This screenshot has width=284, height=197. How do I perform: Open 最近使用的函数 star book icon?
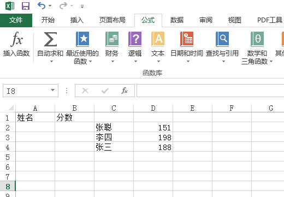point(82,39)
